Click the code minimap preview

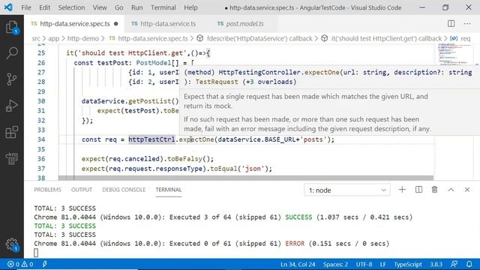(x=454, y=54)
